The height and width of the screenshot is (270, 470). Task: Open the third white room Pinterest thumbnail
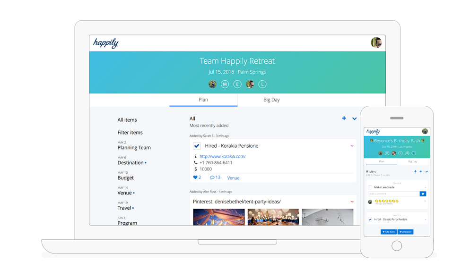(x=327, y=217)
